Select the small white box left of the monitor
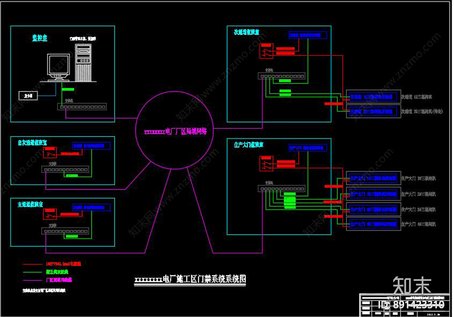454x317 pixels. (28, 95)
